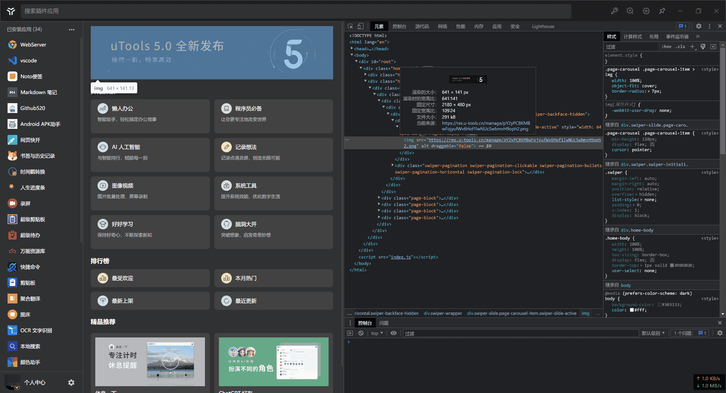Open DevTools settings gear

point(699,26)
